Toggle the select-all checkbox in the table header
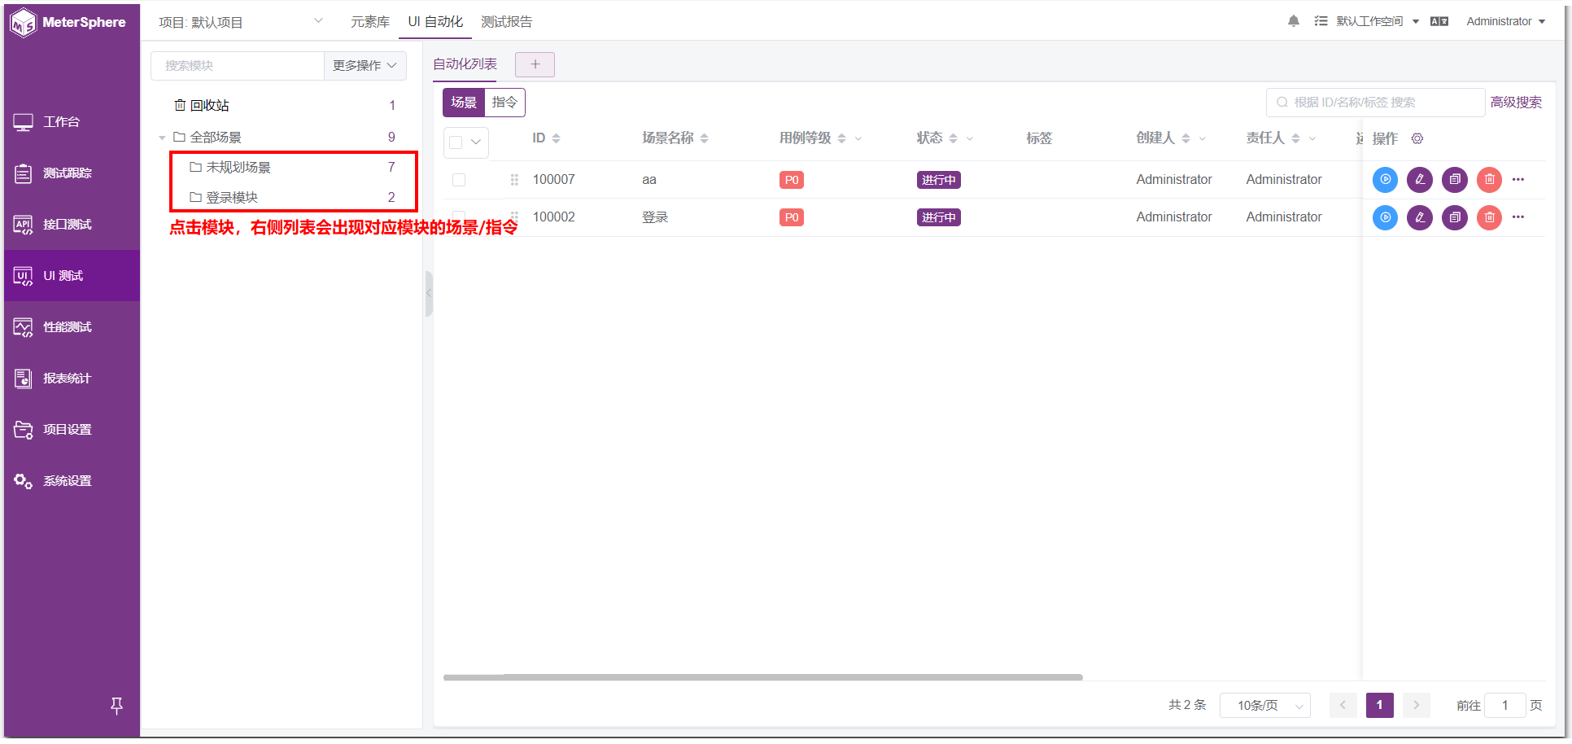 click(x=458, y=142)
